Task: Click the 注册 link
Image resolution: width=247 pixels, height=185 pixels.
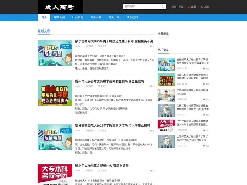Action: click(174, 7)
